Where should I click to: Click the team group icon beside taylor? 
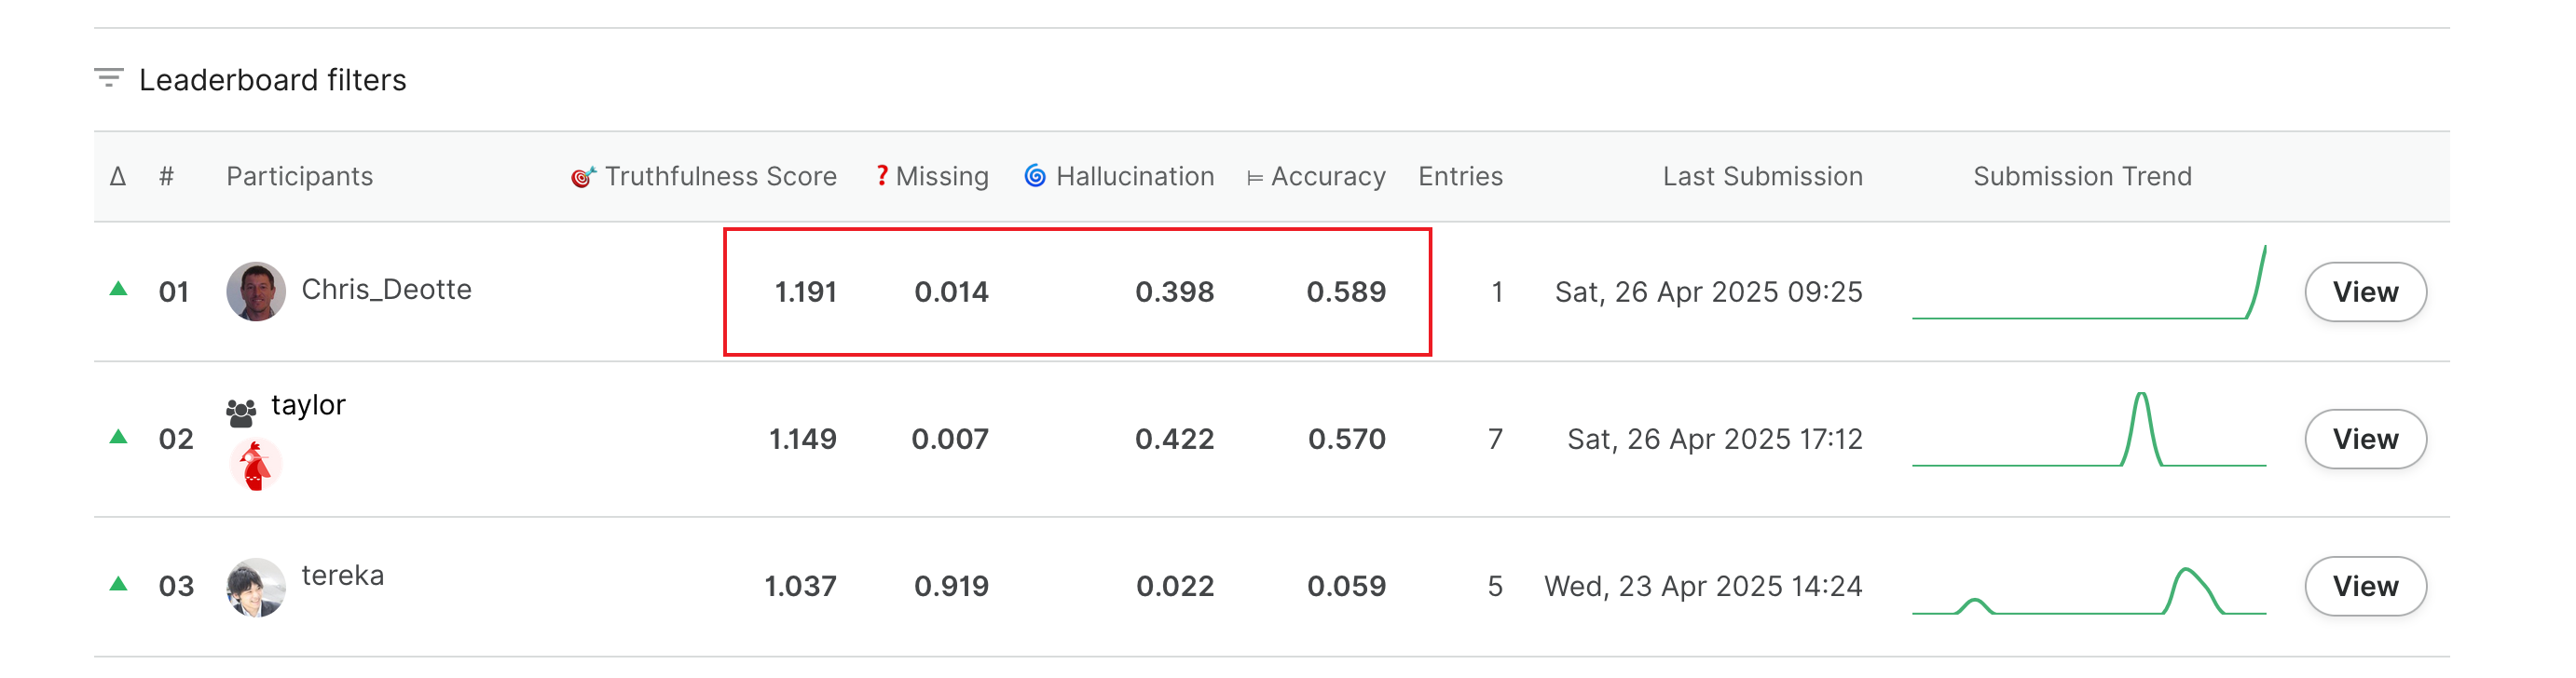[241, 412]
